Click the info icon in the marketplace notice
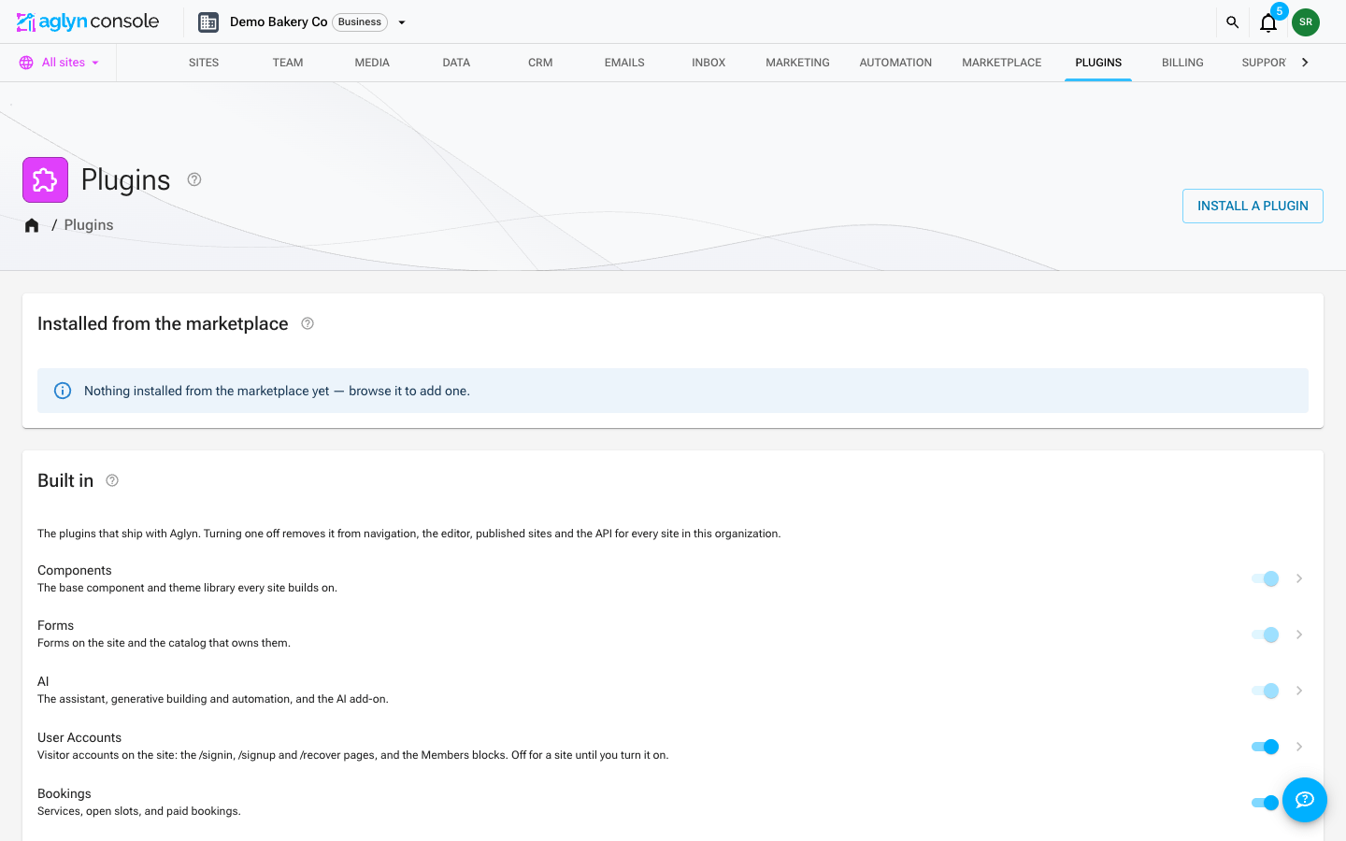The image size is (1346, 841). (x=63, y=391)
